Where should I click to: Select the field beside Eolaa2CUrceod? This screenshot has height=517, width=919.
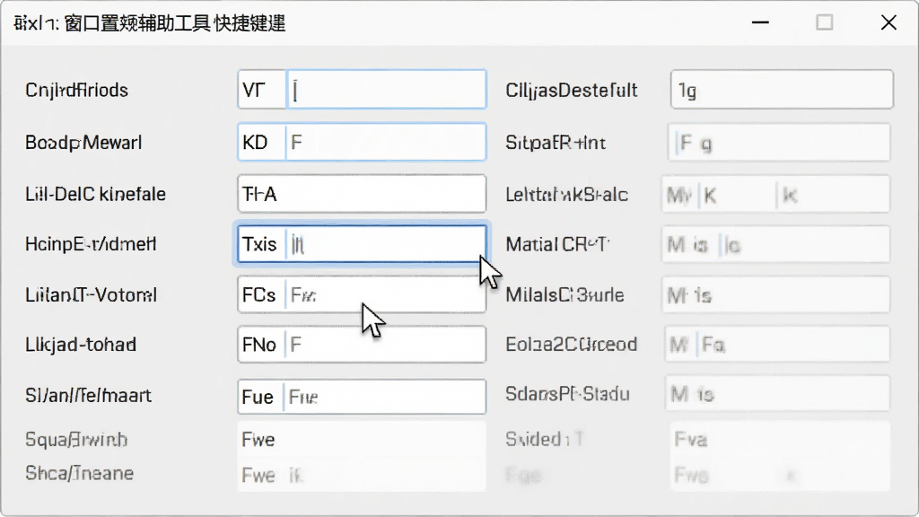(777, 344)
